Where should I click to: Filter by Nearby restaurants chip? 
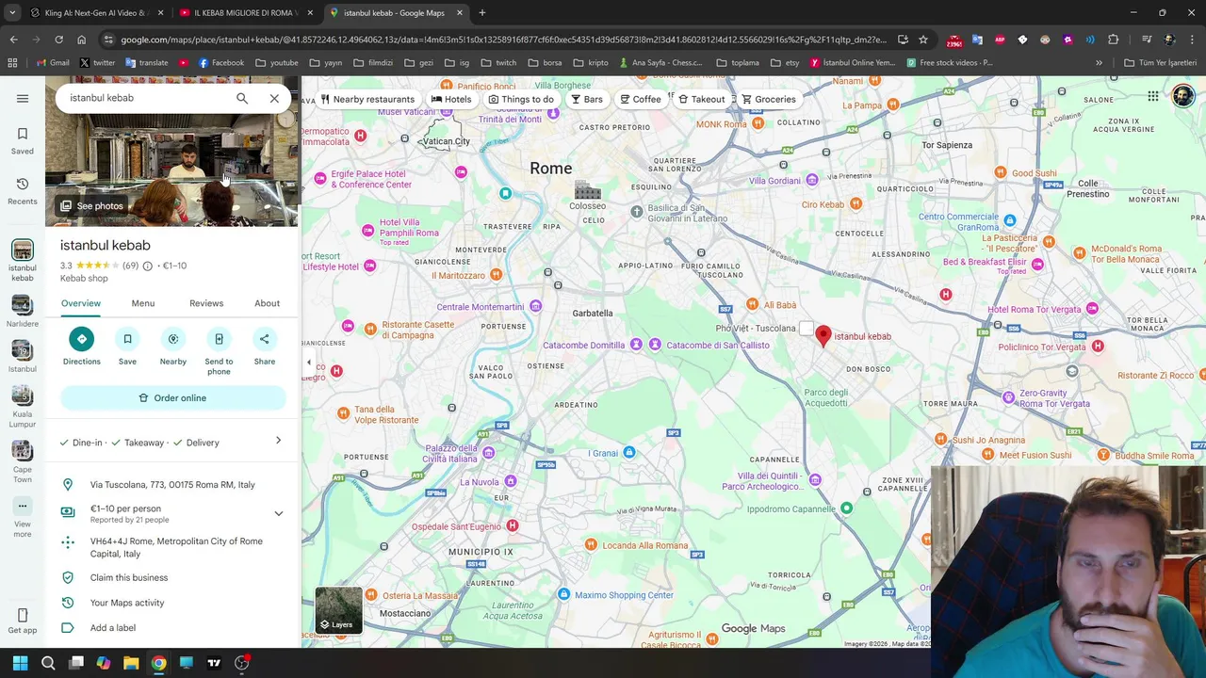pos(367,99)
